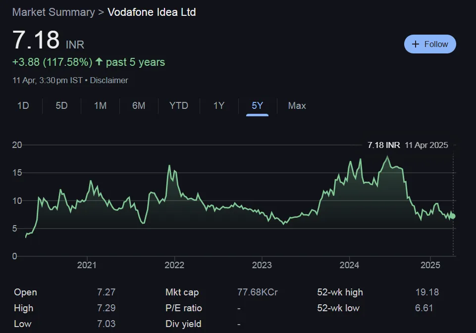The image size is (476, 333).
Task: Click the 2023 axis label
Action: tap(262, 265)
